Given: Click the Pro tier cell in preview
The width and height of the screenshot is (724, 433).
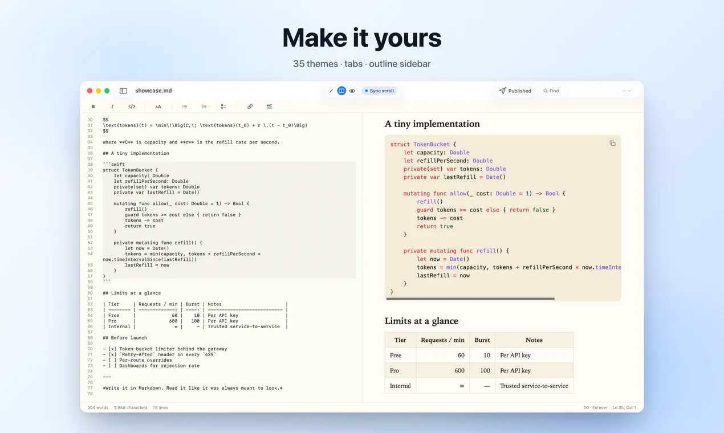Looking at the screenshot, I should (x=400, y=370).
